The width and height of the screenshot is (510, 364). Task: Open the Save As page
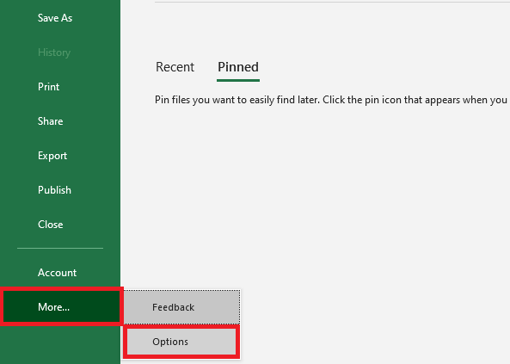point(55,18)
